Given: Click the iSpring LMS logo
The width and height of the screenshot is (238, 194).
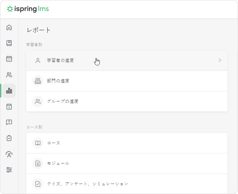Looking at the screenshot, I should (28, 9).
